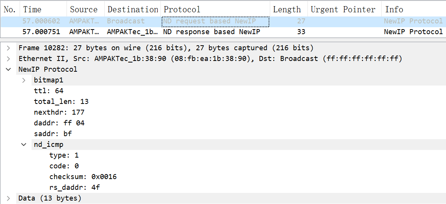Expand the Ethernet II section arrow

(8, 59)
